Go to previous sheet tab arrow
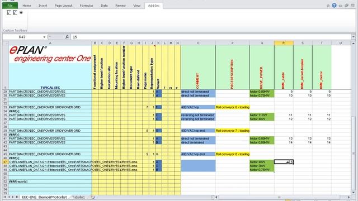Viewport: 358px width, 201px height. click(9, 197)
